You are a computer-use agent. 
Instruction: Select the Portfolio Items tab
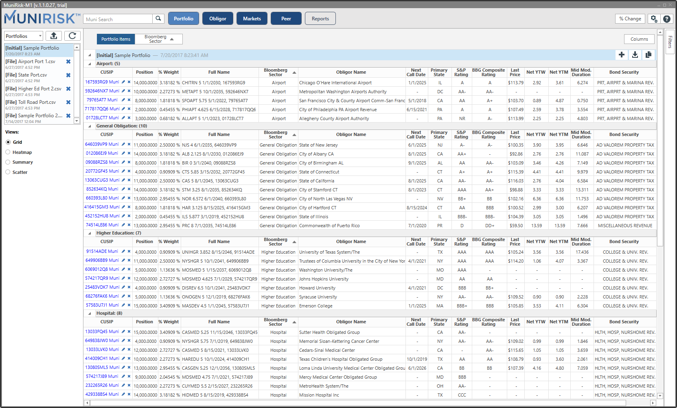click(x=116, y=39)
